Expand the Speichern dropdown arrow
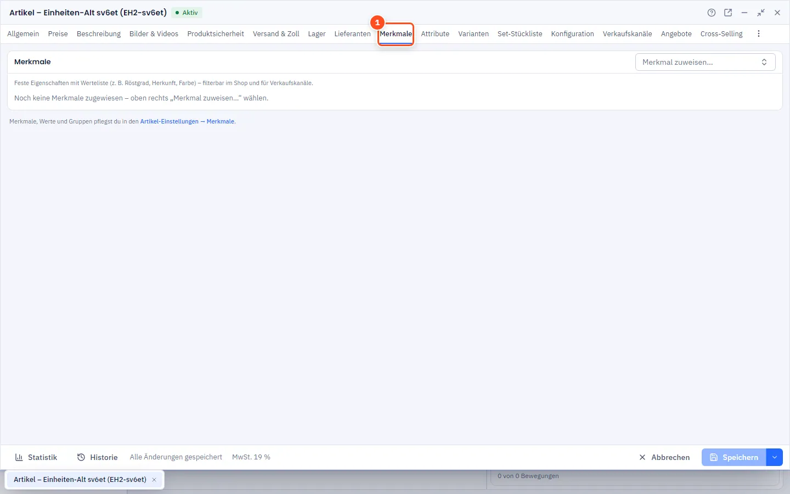Viewport: 790px width, 494px height. click(x=775, y=457)
